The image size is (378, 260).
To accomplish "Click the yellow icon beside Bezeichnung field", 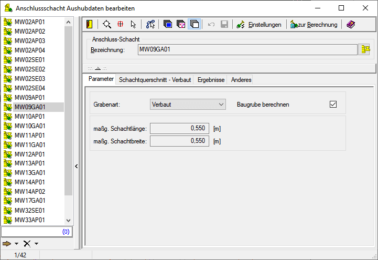I will click(x=365, y=50).
